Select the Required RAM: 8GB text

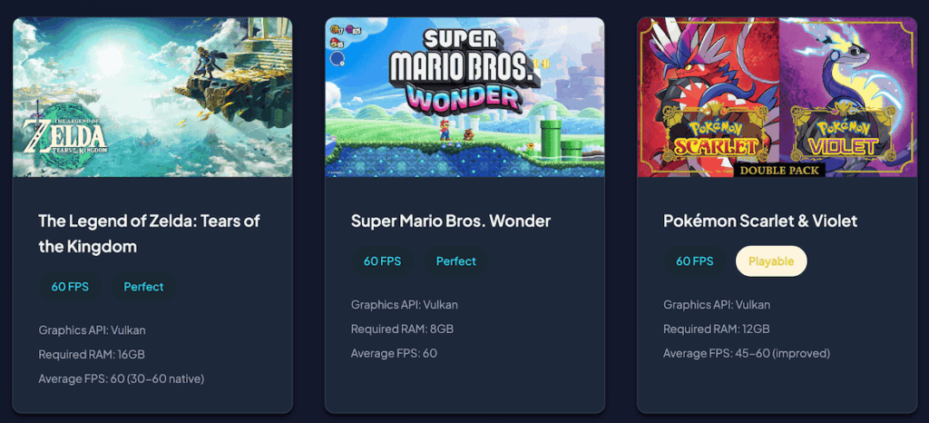[402, 329]
